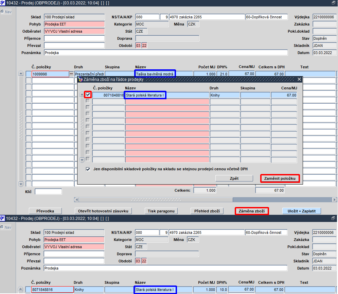Click the Přehled zboží button
The width and height of the screenshot is (338, 294).
(207, 211)
